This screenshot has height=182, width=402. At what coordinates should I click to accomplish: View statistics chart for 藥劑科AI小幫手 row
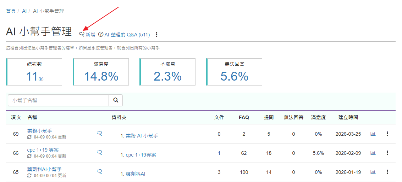[373, 172]
